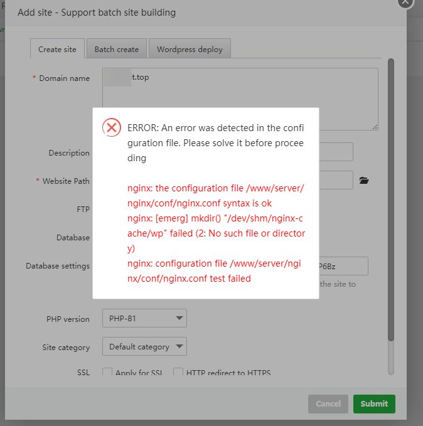Screen dimensions: 423x426
Task: Click the Database settings label
Action: click(x=58, y=266)
